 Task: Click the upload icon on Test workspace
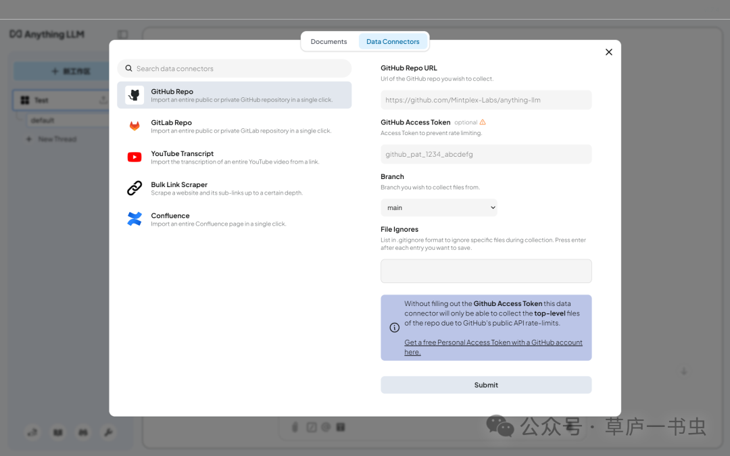point(103,100)
